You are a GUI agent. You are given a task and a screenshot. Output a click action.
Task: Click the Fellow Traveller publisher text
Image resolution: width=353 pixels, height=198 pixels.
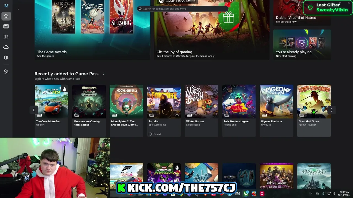coord(307,125)
